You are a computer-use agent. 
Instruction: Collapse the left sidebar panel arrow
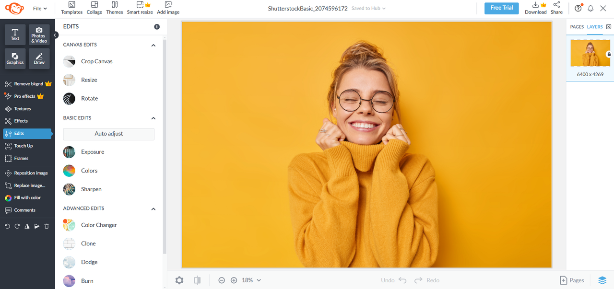point(56,35)
